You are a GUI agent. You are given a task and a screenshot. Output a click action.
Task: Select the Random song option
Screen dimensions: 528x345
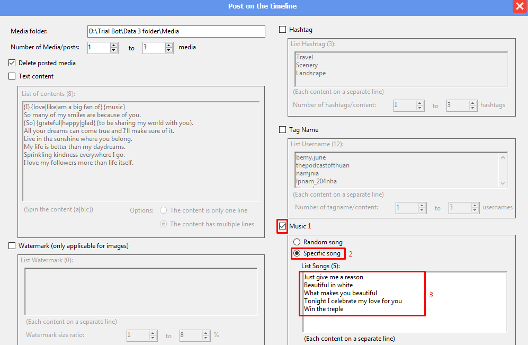(x=297, y=242)
